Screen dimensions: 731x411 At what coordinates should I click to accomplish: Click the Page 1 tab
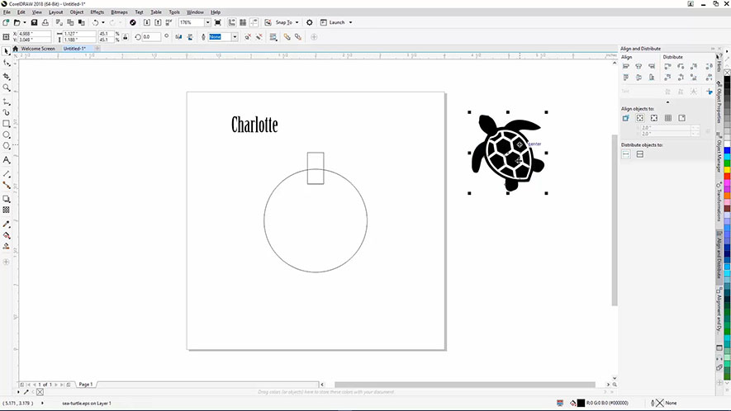click(85, 385)
